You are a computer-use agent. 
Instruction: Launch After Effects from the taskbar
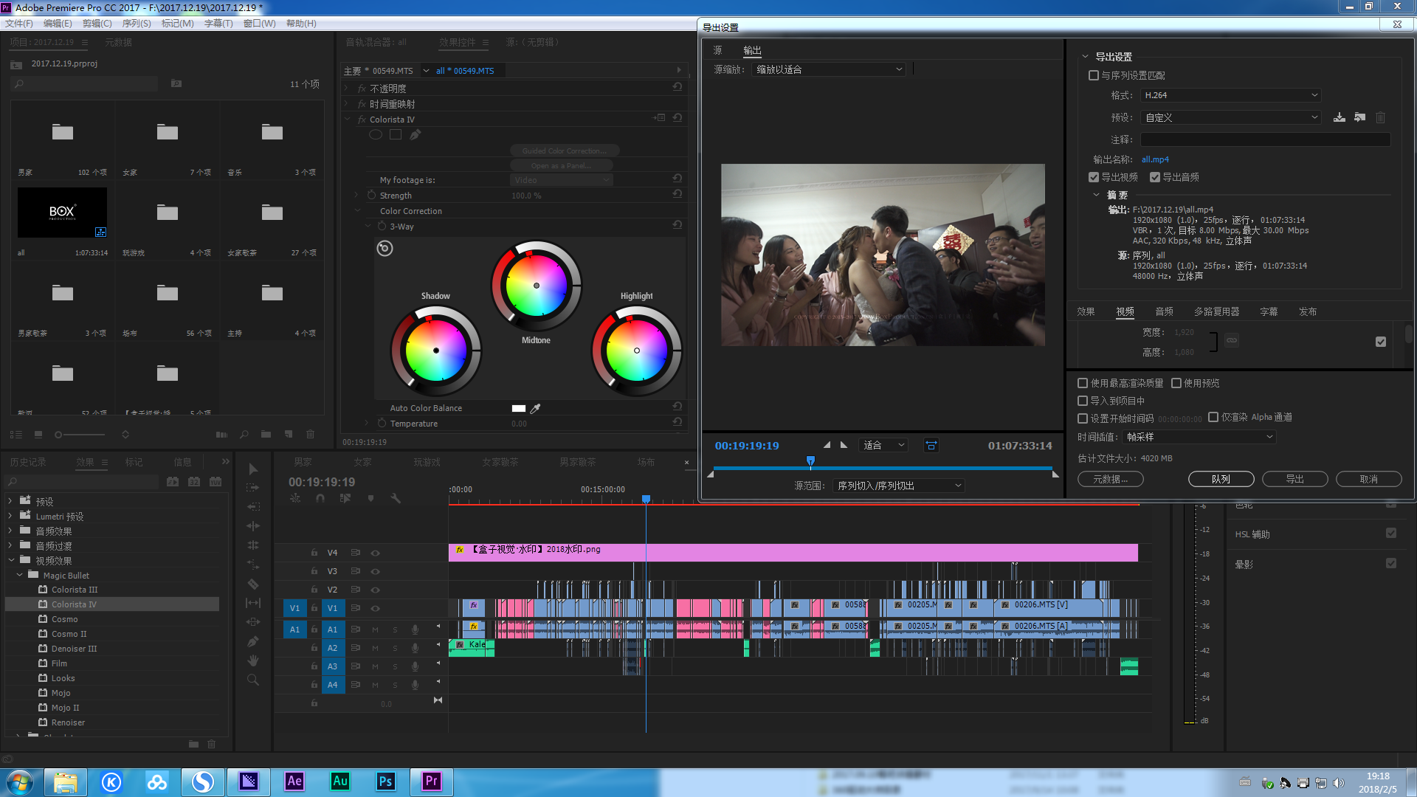point(294,781)
